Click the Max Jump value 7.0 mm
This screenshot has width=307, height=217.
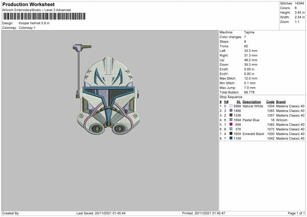pyautogui.click(x=250, y=88)
